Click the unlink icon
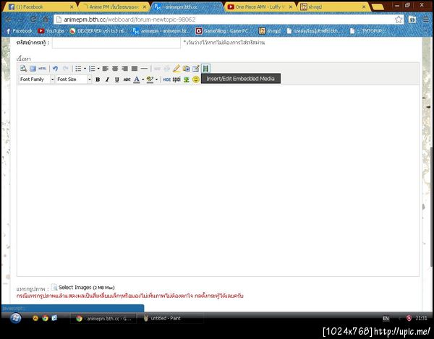 tap(167, 69)
